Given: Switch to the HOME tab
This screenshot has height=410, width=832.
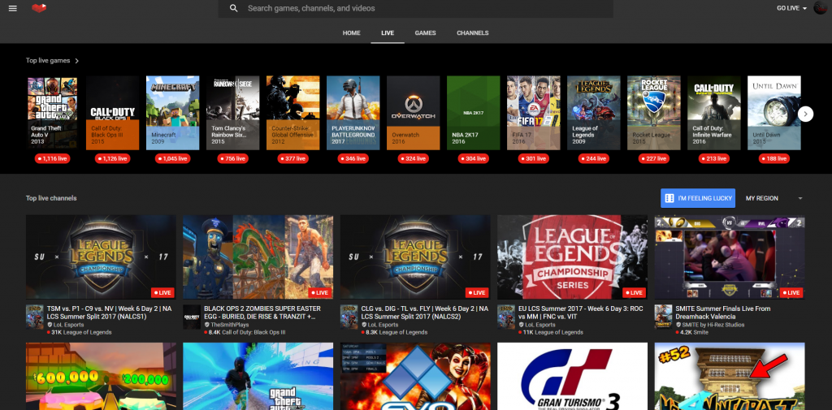Looking at the screenshot, I should [x=351, y=33].
